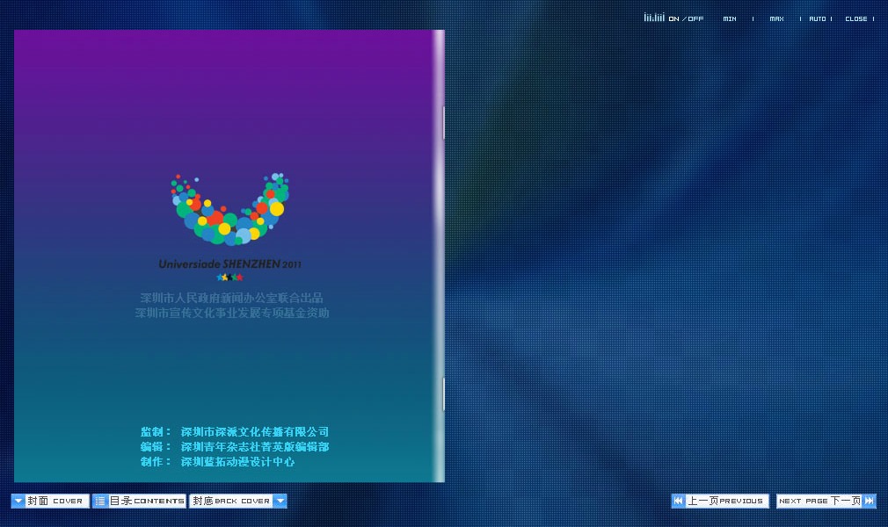The height and width of the screenshot is (527, 888).
Task: Click text '深圳蓝拓动漫设计中心'
Action: coord(238,462)
